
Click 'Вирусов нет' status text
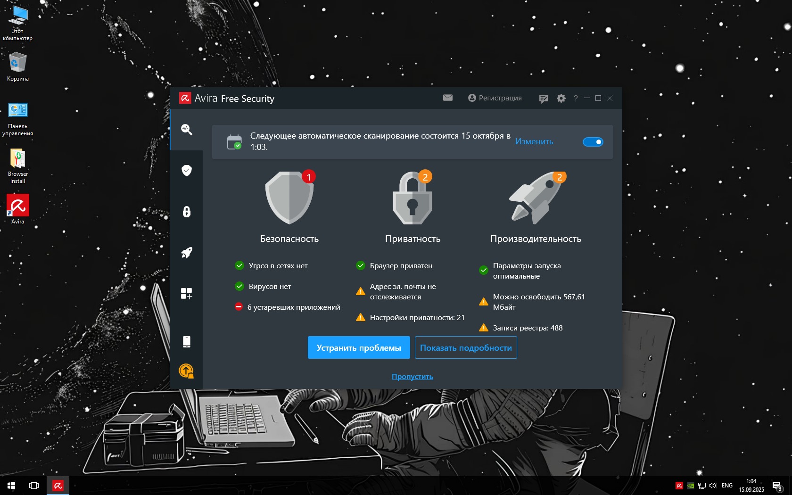[270, 286]
